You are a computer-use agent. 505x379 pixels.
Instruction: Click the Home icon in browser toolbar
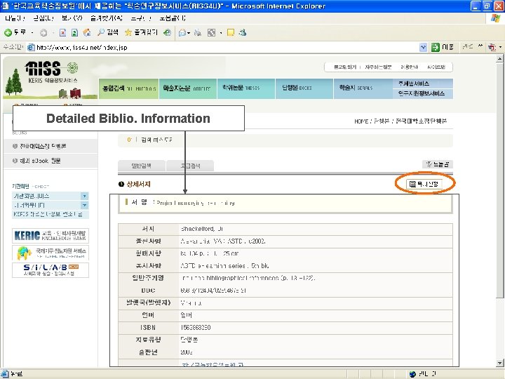click(87, 32)
